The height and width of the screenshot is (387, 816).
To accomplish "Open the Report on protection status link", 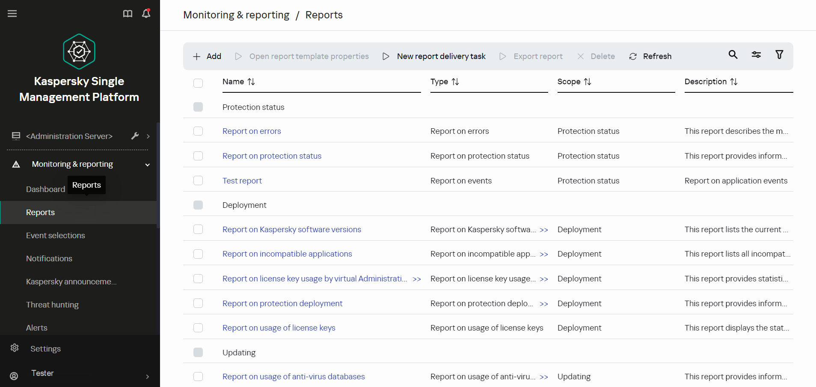I will point(272,156).
